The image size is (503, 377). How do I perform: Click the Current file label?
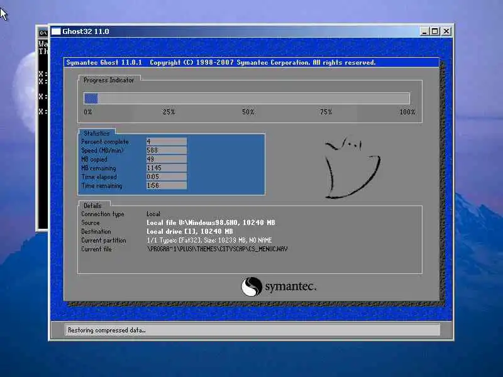pyautogui.click(x=96, y=249)
